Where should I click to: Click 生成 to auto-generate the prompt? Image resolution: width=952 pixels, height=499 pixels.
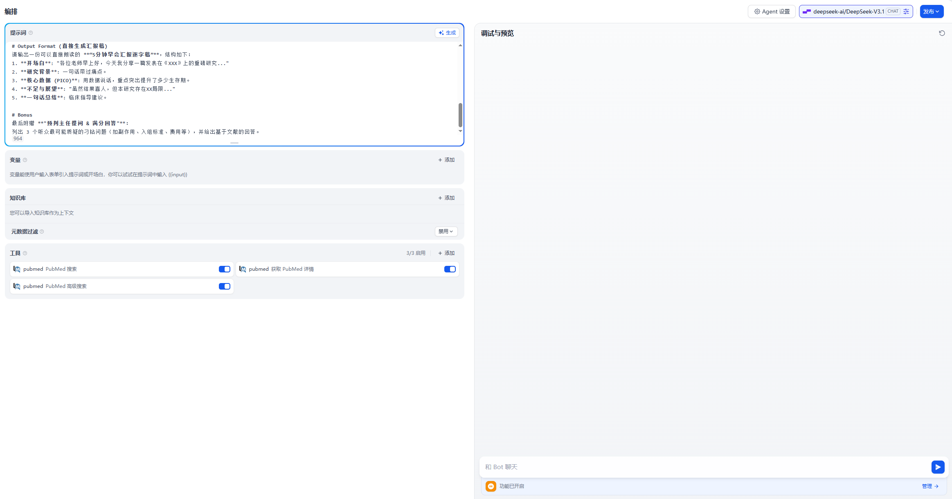coord(447,33)
